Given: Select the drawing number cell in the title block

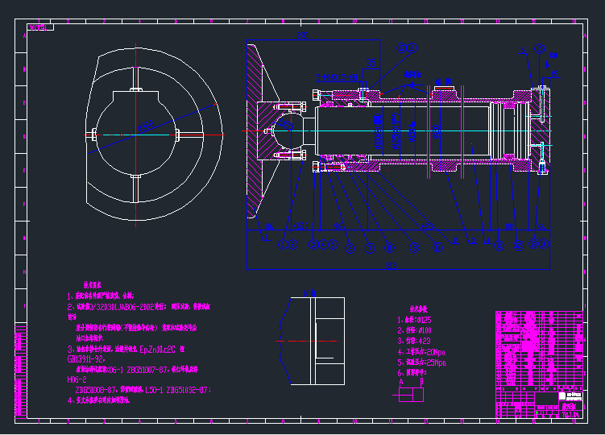Looking at the screenshot, I should coord(570,415).
